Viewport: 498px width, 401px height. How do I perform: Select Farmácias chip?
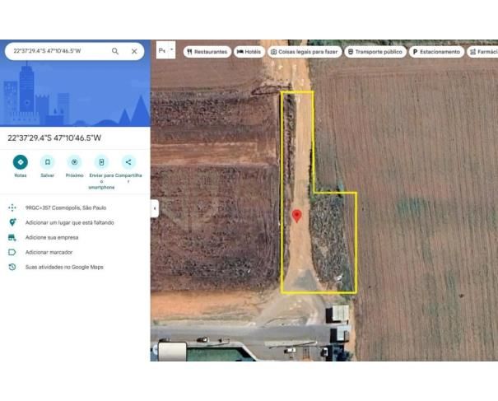coord(482,52)
